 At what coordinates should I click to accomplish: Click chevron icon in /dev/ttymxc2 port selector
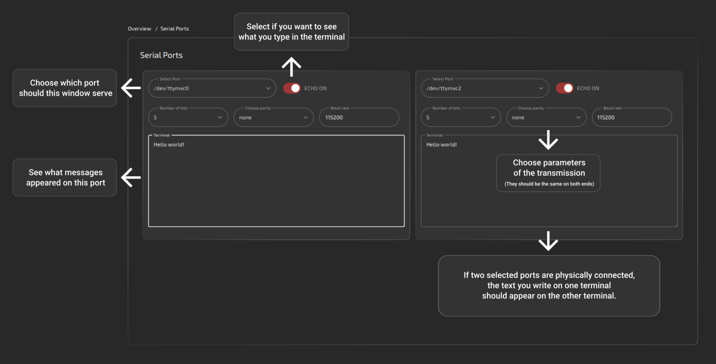(x=541, y=88)
